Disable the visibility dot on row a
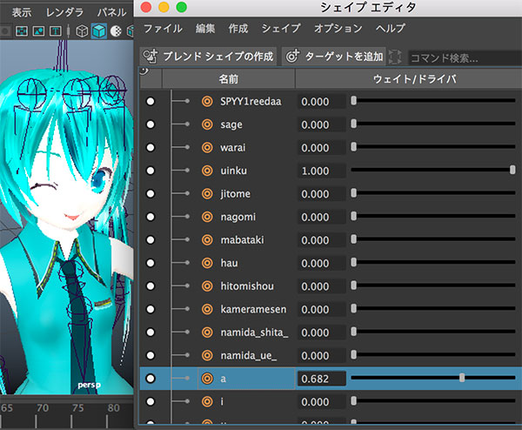522x430 pixels. click(x=151, y=378)
